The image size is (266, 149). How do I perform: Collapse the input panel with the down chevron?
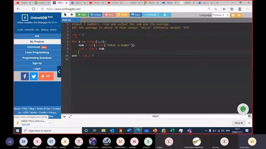tap(64, 116)
